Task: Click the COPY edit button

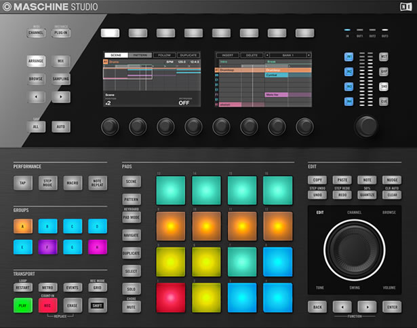Action: [x=317, y=180]
